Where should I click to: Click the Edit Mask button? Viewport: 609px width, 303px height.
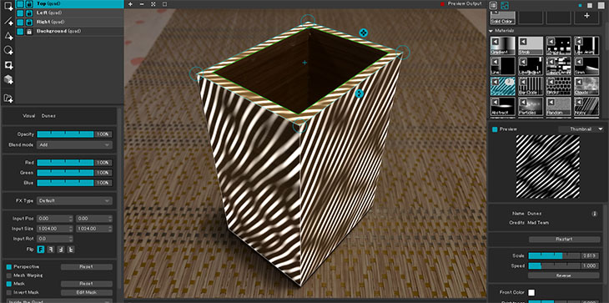tap(87, 292)
